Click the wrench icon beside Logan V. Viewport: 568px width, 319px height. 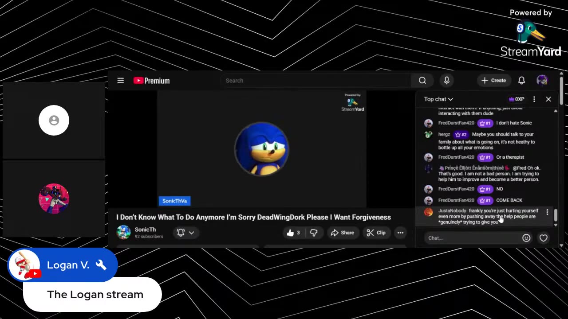[101, 265]
